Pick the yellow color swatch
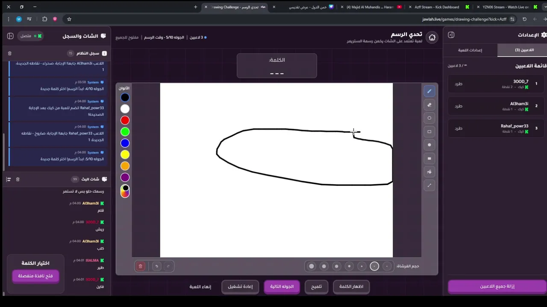 (x=125, y=154)
